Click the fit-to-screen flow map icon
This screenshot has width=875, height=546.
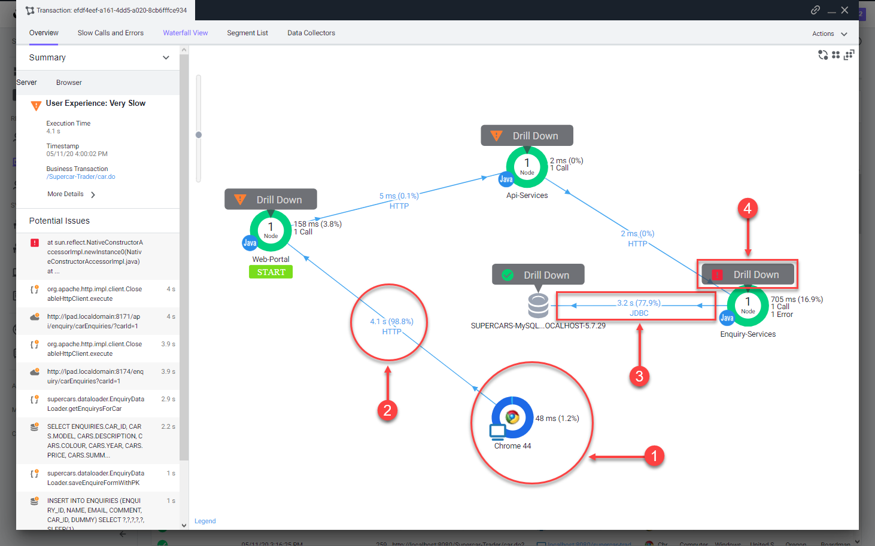click(x=849, y=55)
